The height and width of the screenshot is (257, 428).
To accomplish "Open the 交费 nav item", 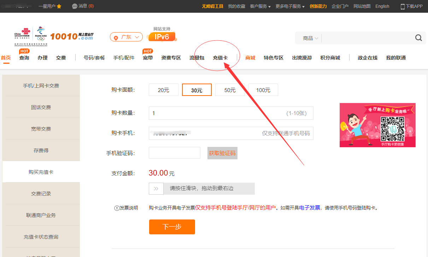I will tap(61, 58).
